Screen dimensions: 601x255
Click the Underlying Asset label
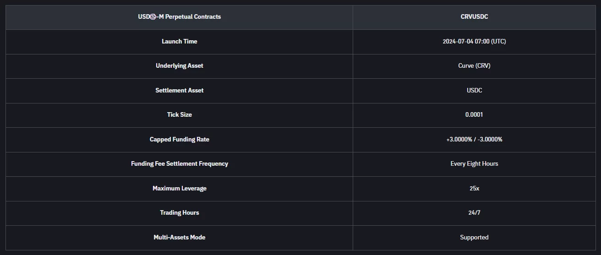[179, 66]
